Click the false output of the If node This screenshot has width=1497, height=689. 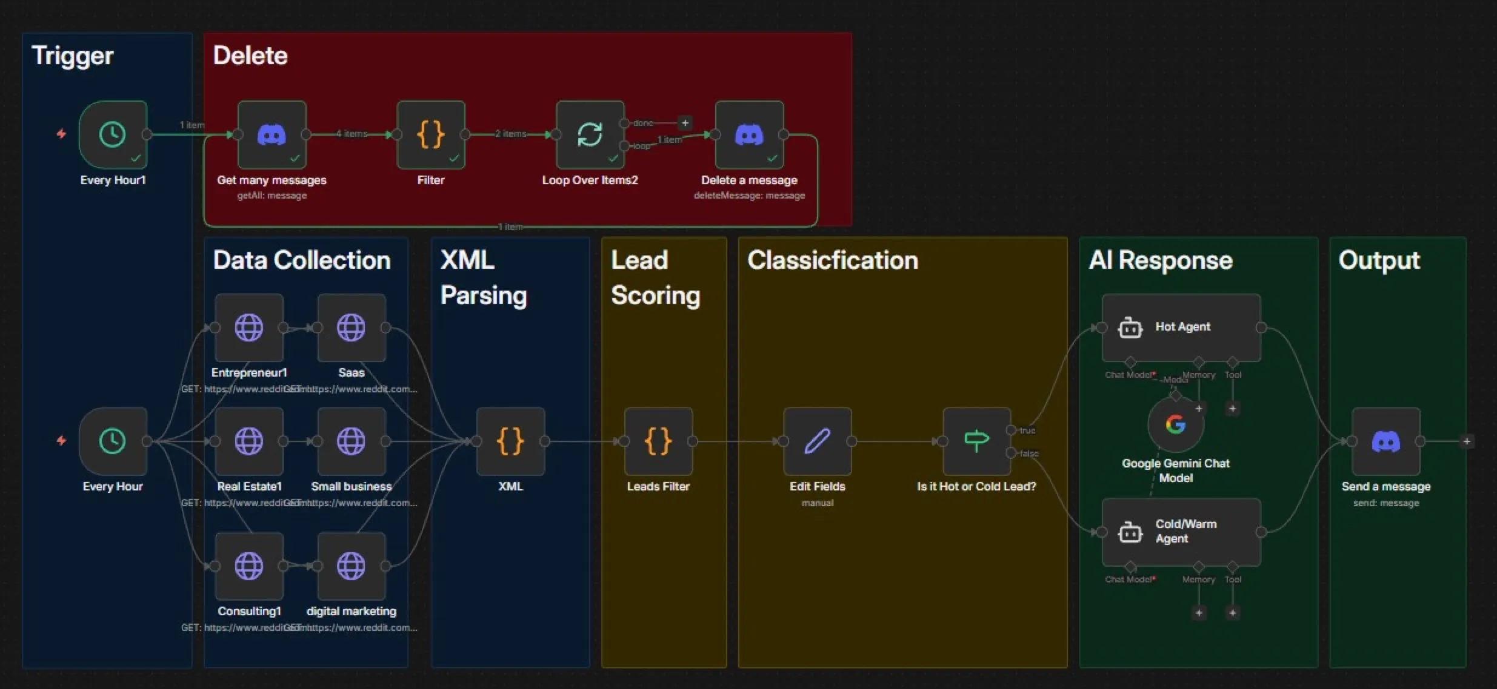[1011, 453]
